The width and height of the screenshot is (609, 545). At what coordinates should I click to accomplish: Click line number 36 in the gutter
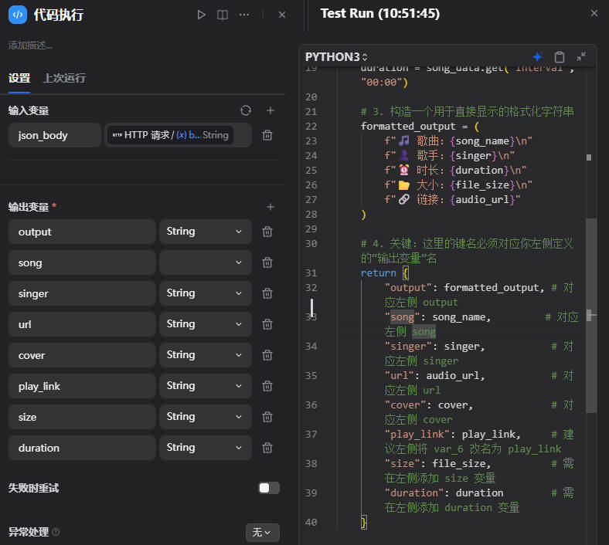[x=311, y=405]
